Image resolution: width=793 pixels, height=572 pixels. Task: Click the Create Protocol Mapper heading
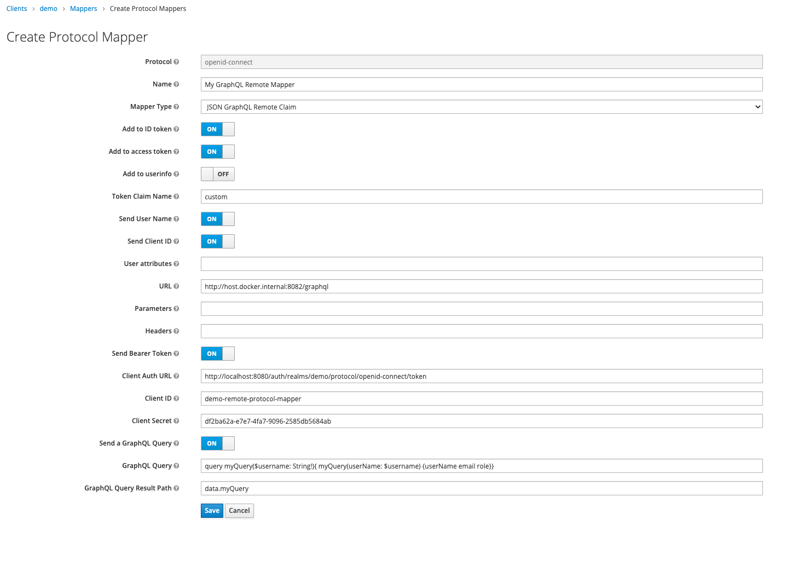[77, 37]
